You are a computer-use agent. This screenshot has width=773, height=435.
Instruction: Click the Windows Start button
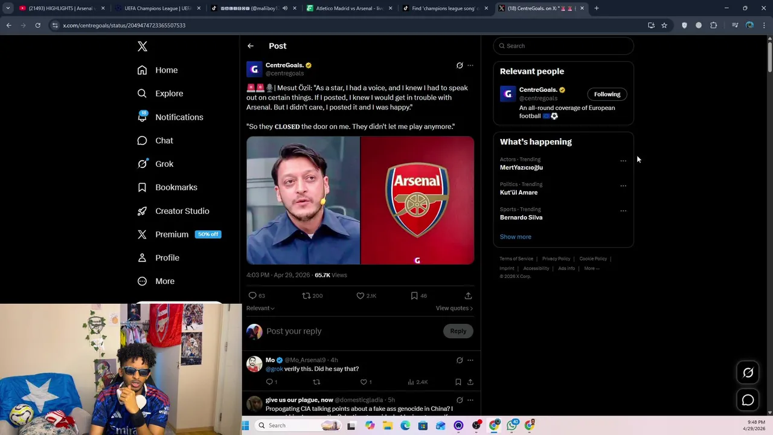point(245,425)
